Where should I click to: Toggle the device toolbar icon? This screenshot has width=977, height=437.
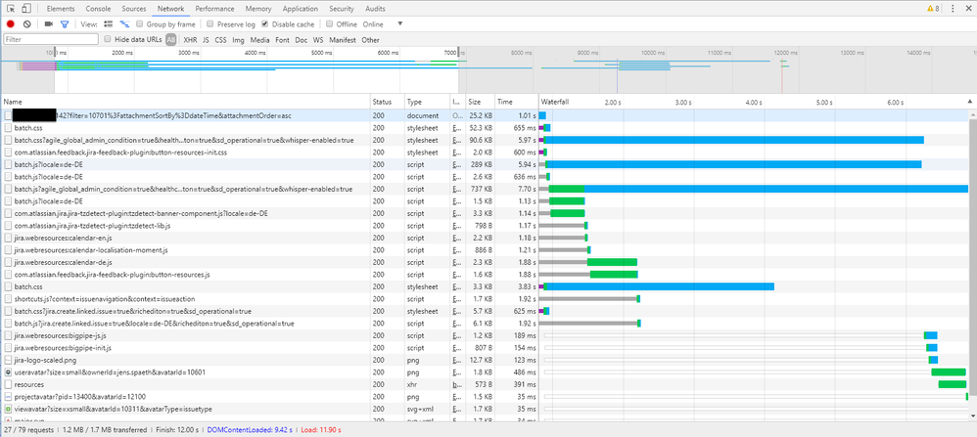pos(25,9)
